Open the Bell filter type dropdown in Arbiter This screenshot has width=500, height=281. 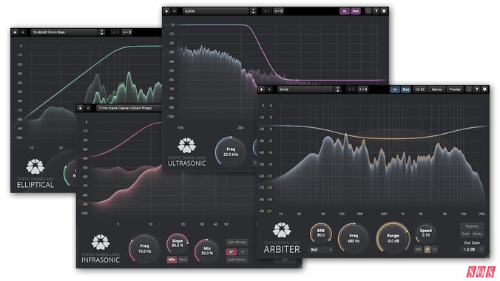click(321, 249)
